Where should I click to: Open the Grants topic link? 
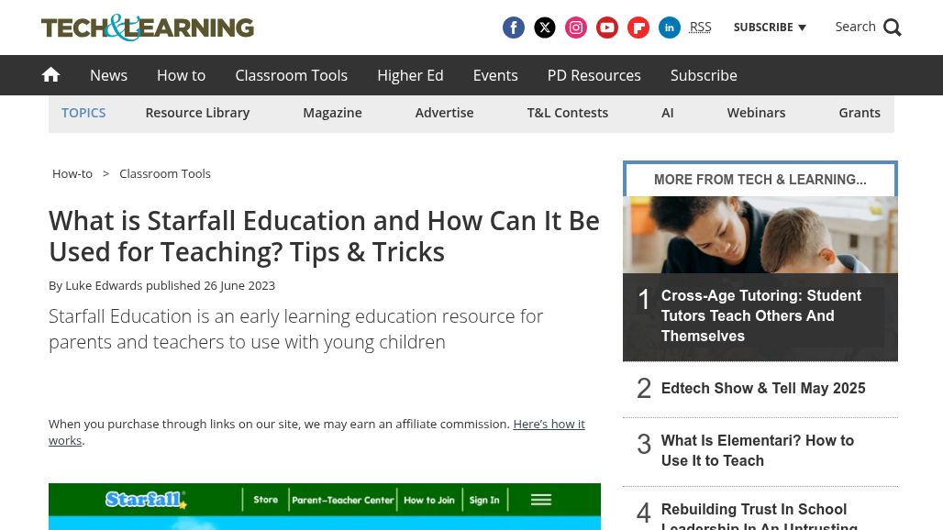click(x=860, y=113)
